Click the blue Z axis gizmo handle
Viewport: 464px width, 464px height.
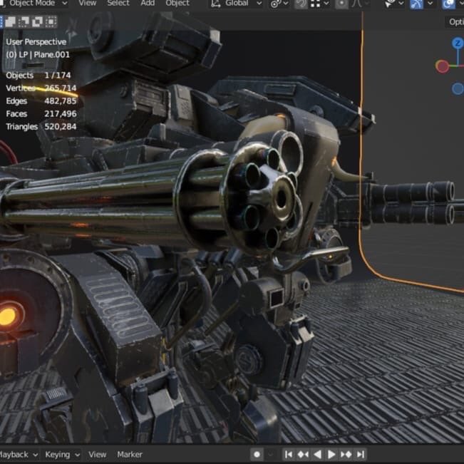tap(458, 43)
